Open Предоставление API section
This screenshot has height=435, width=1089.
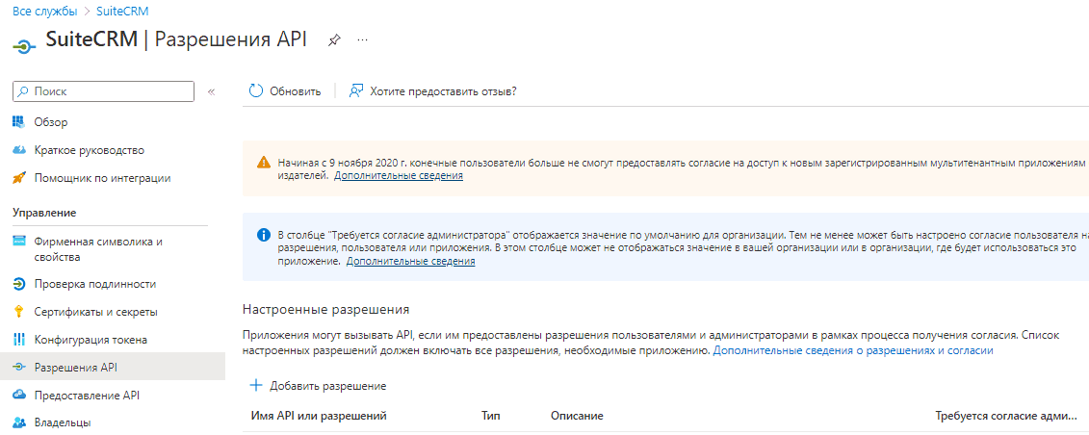point(87,396)
